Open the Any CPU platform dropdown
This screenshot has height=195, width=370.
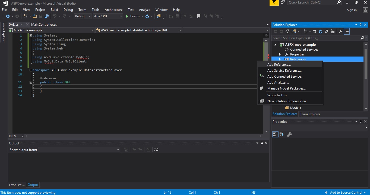click(108, 16)
